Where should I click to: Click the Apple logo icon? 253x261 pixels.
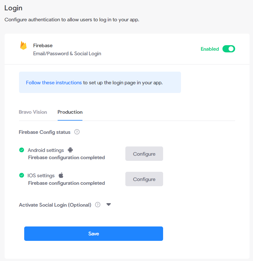pos(61,175)
